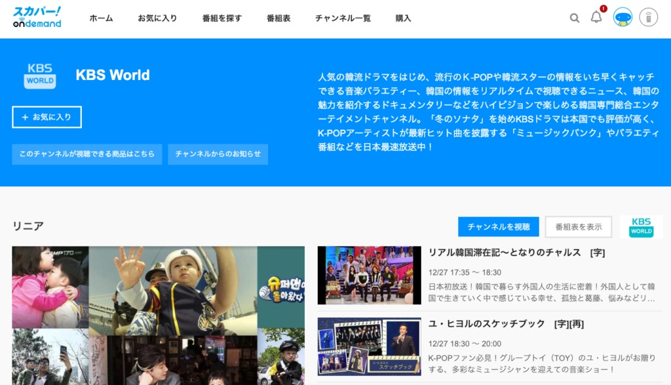
Task: Click description starting K-POPファン必見
Action: click(x=542, y=363)
